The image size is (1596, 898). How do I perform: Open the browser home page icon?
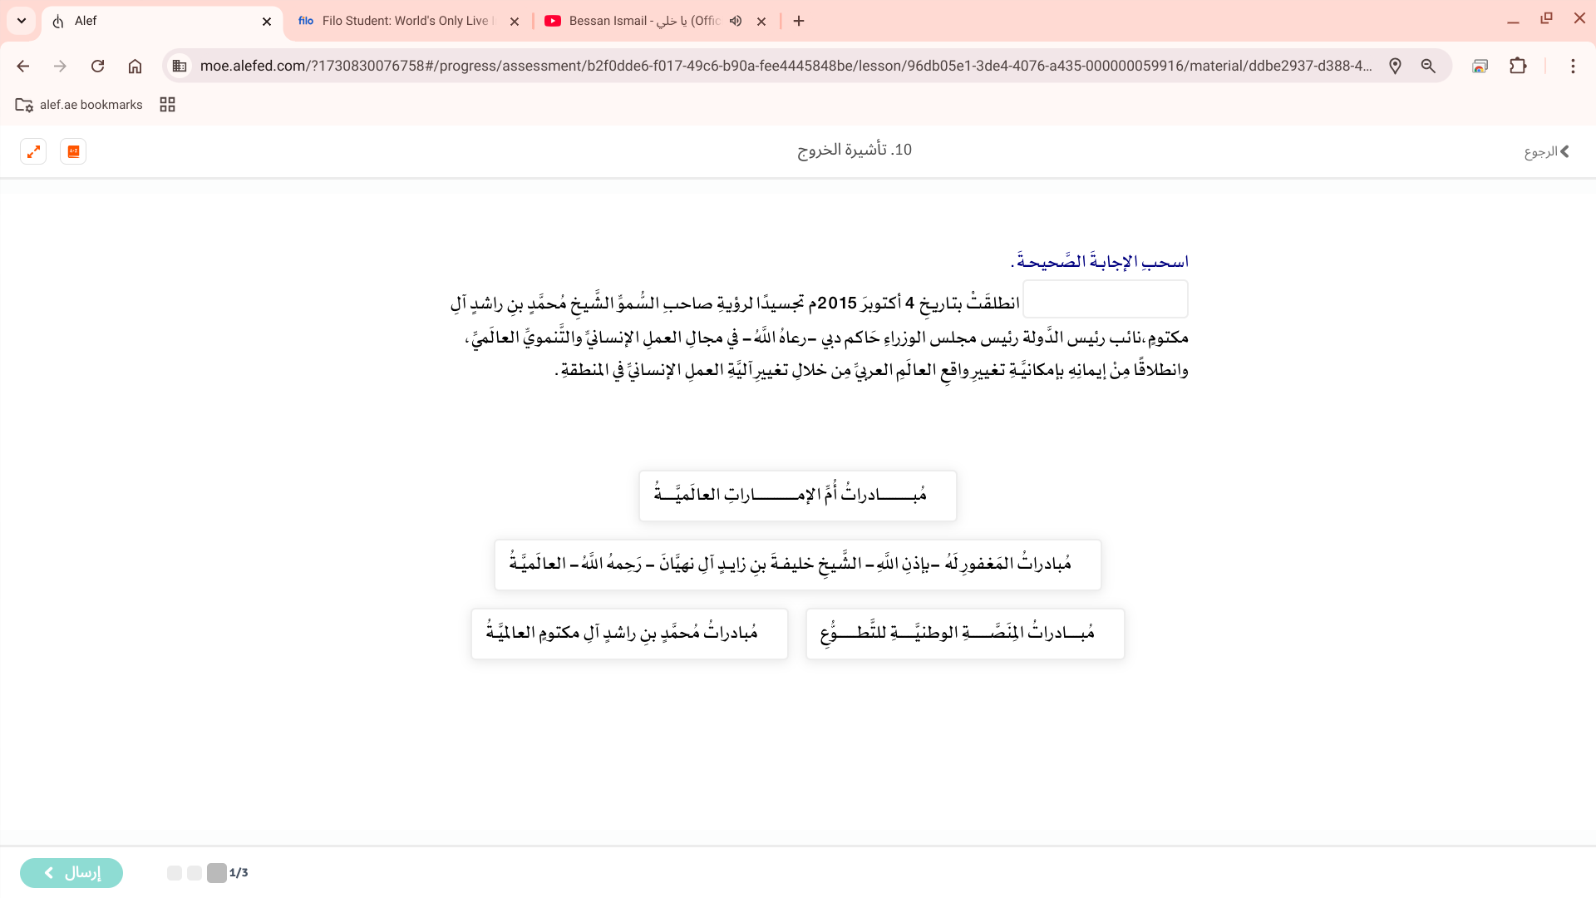[x=135, y=66]
